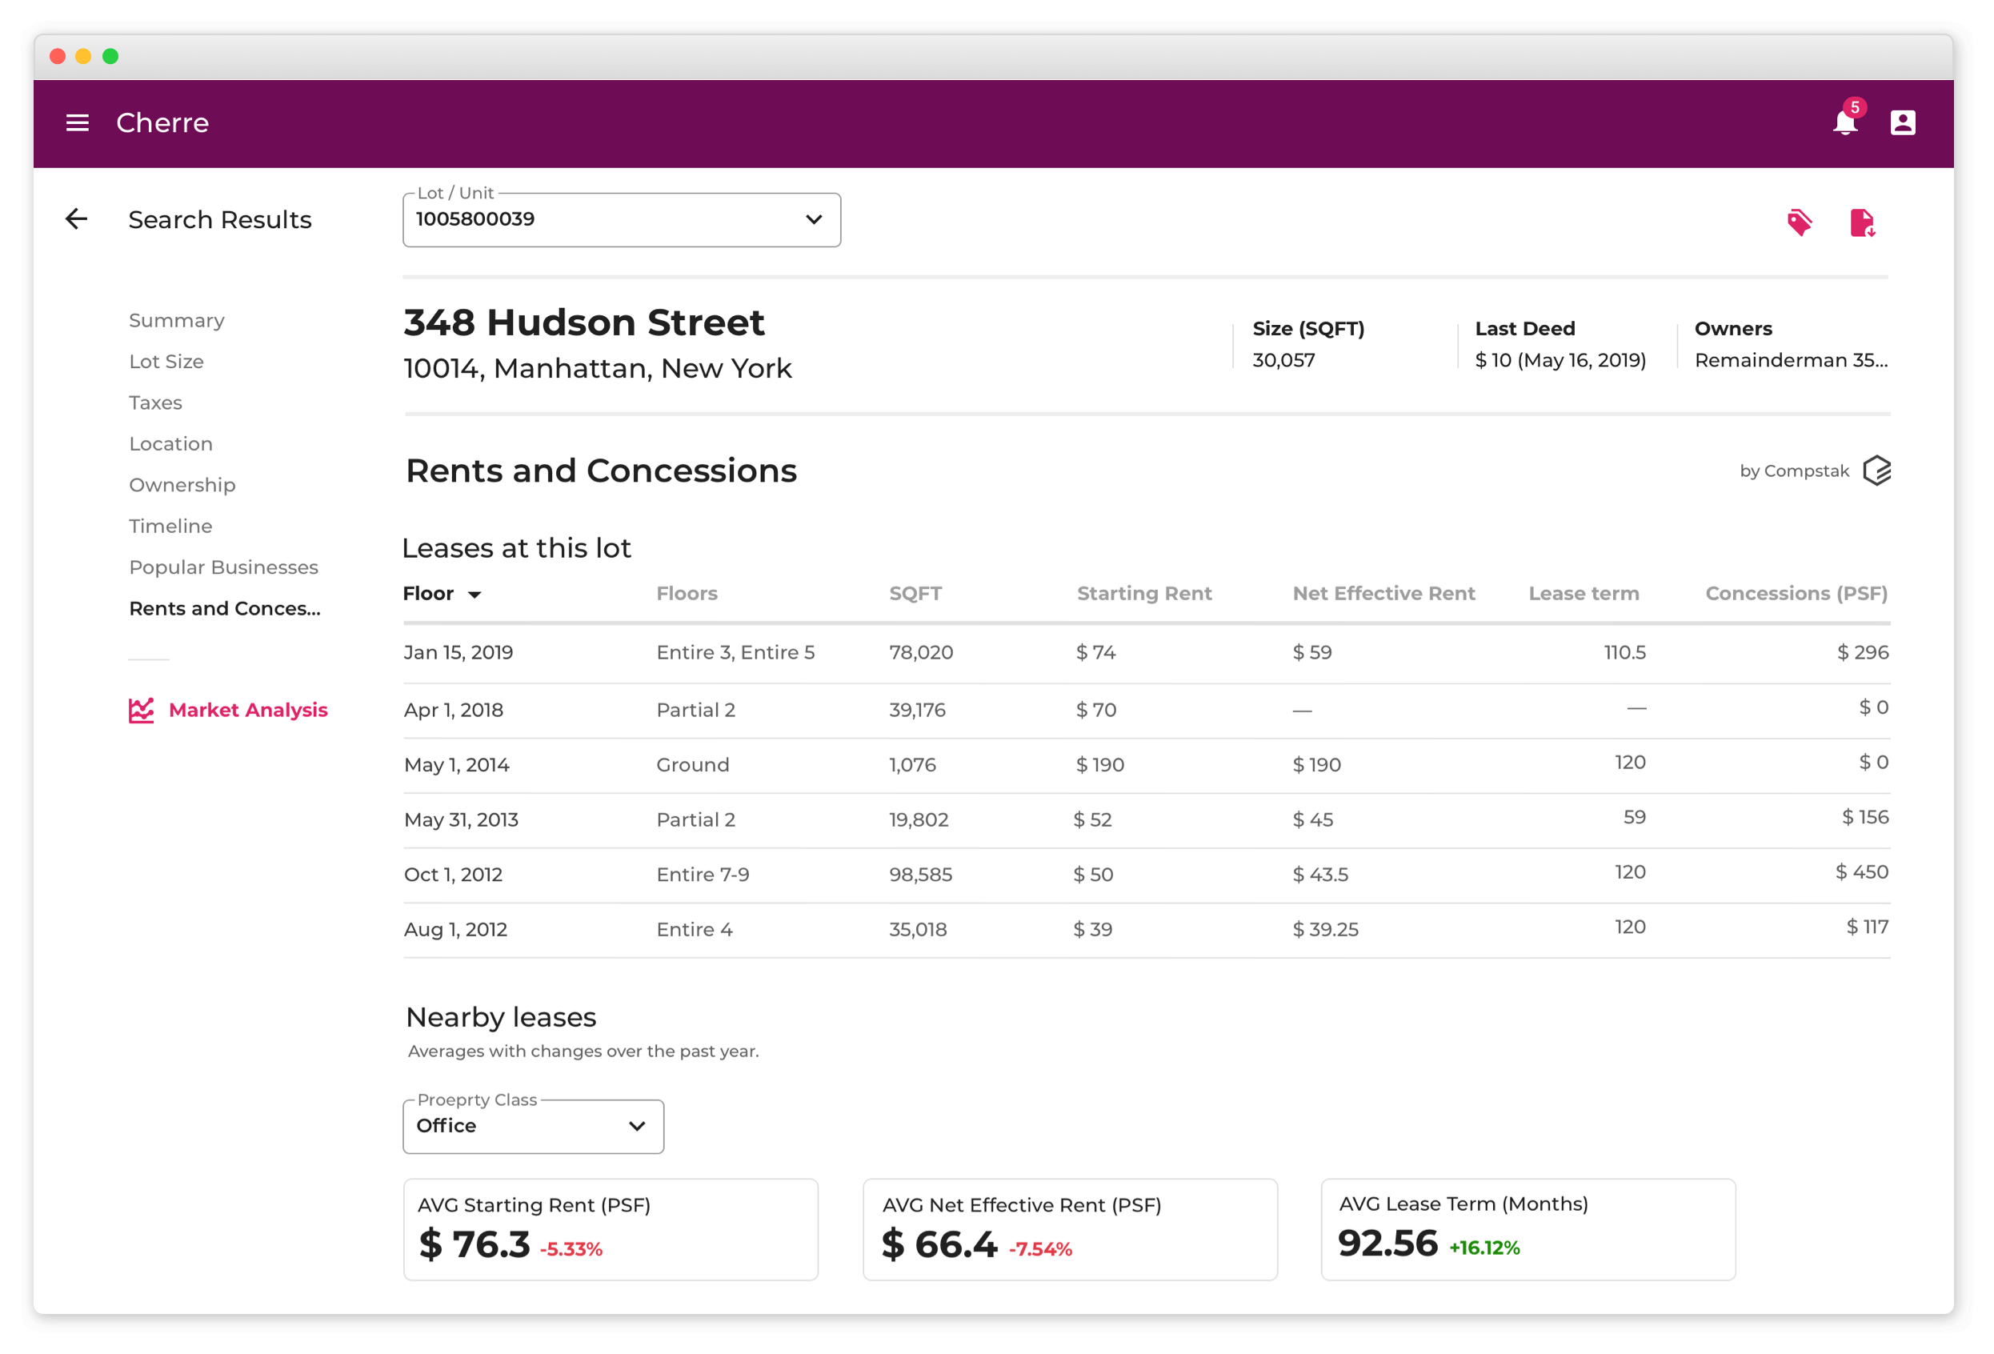Image resolution: width=1994 pixels, height=1354 pixels.
Task: Select the Market Analysis chart icon
Action: pos(142,710)
